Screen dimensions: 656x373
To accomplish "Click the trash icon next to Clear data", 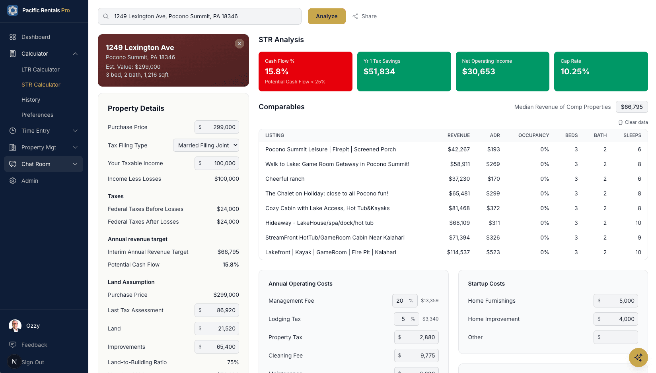I will pos(621,122).
